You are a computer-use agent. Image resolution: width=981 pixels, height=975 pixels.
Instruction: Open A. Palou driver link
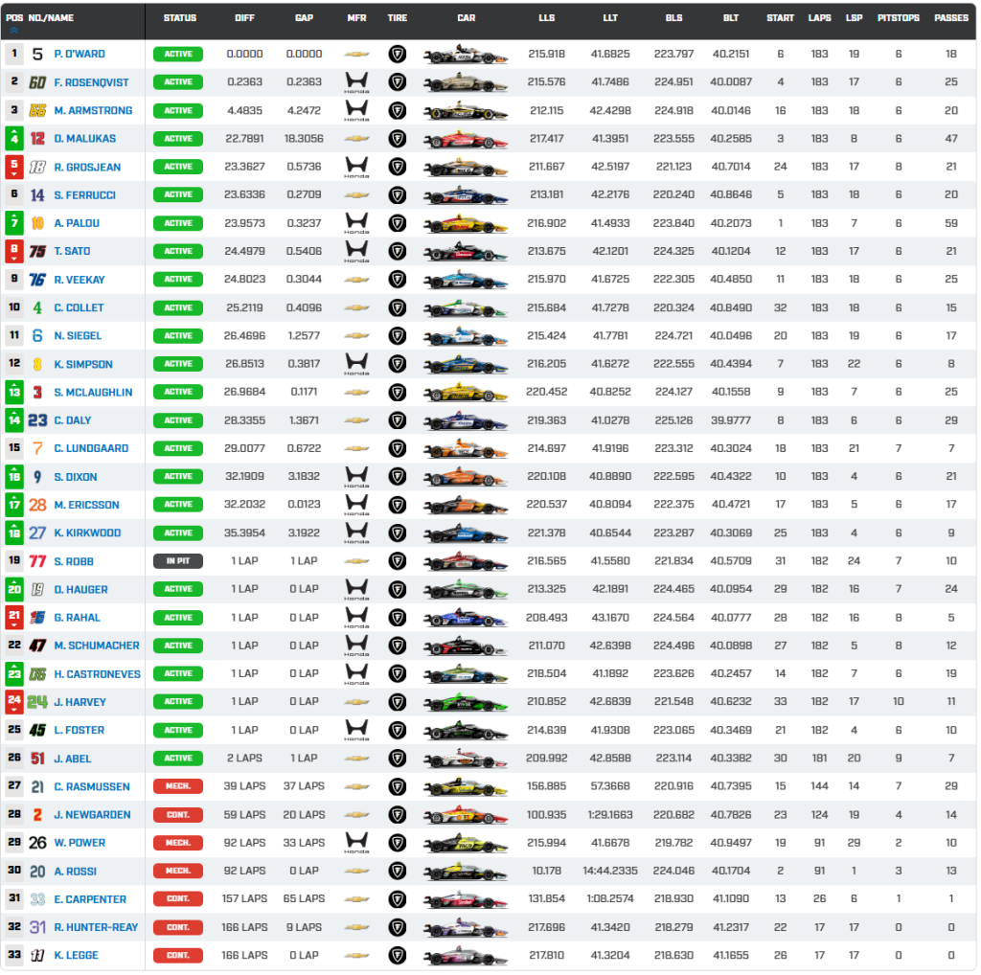tap(77, 223)
